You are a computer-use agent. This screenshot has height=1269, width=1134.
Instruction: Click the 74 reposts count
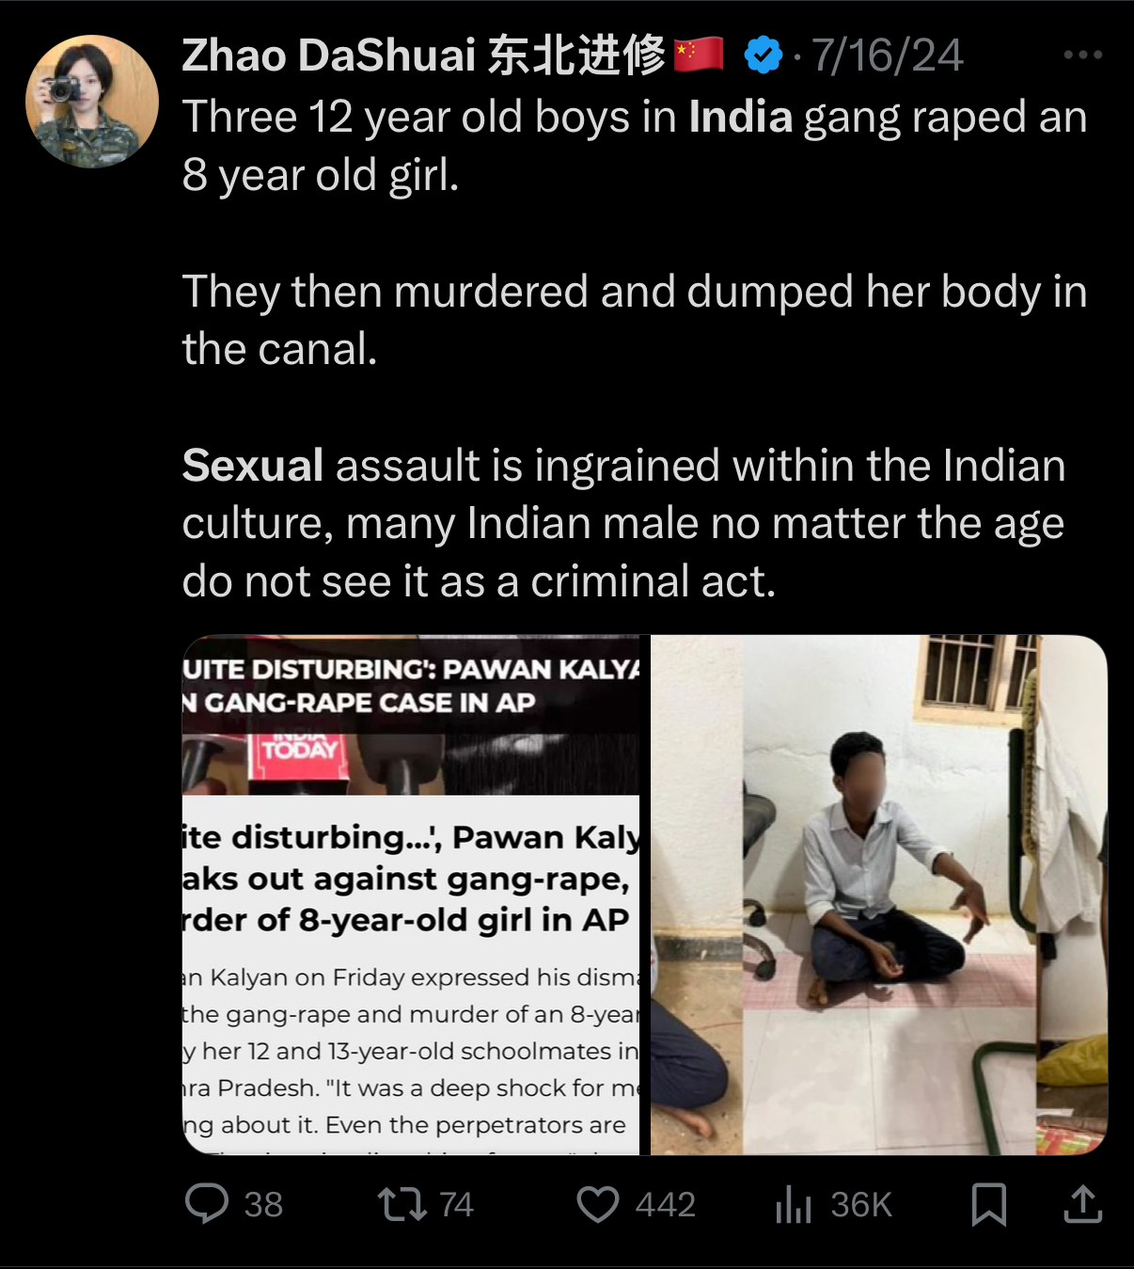point(456,1205)
